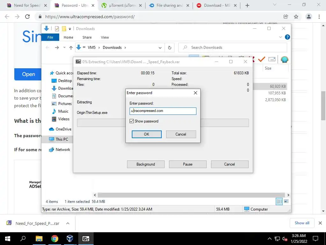The height and width of the screenshot is (245, 326).
Task: Expand the Need_For_Speed download item chevron
Action: (68, 223)
